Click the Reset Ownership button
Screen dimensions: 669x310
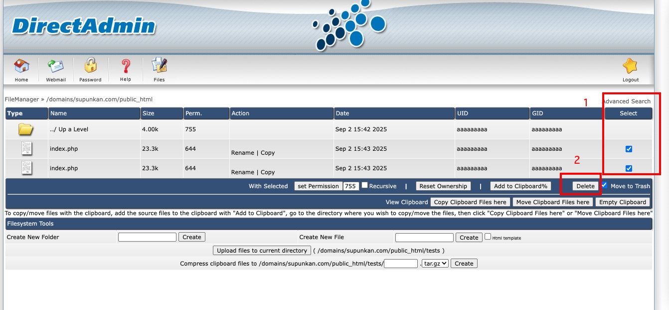pos(443,186)
